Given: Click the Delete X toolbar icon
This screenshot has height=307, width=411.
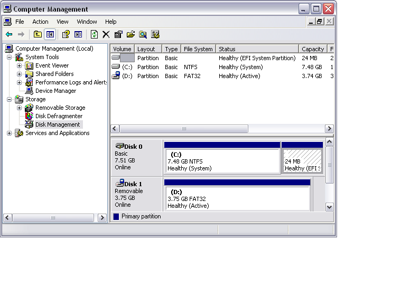Looking at the screenshot, I should tap(106, 34).
